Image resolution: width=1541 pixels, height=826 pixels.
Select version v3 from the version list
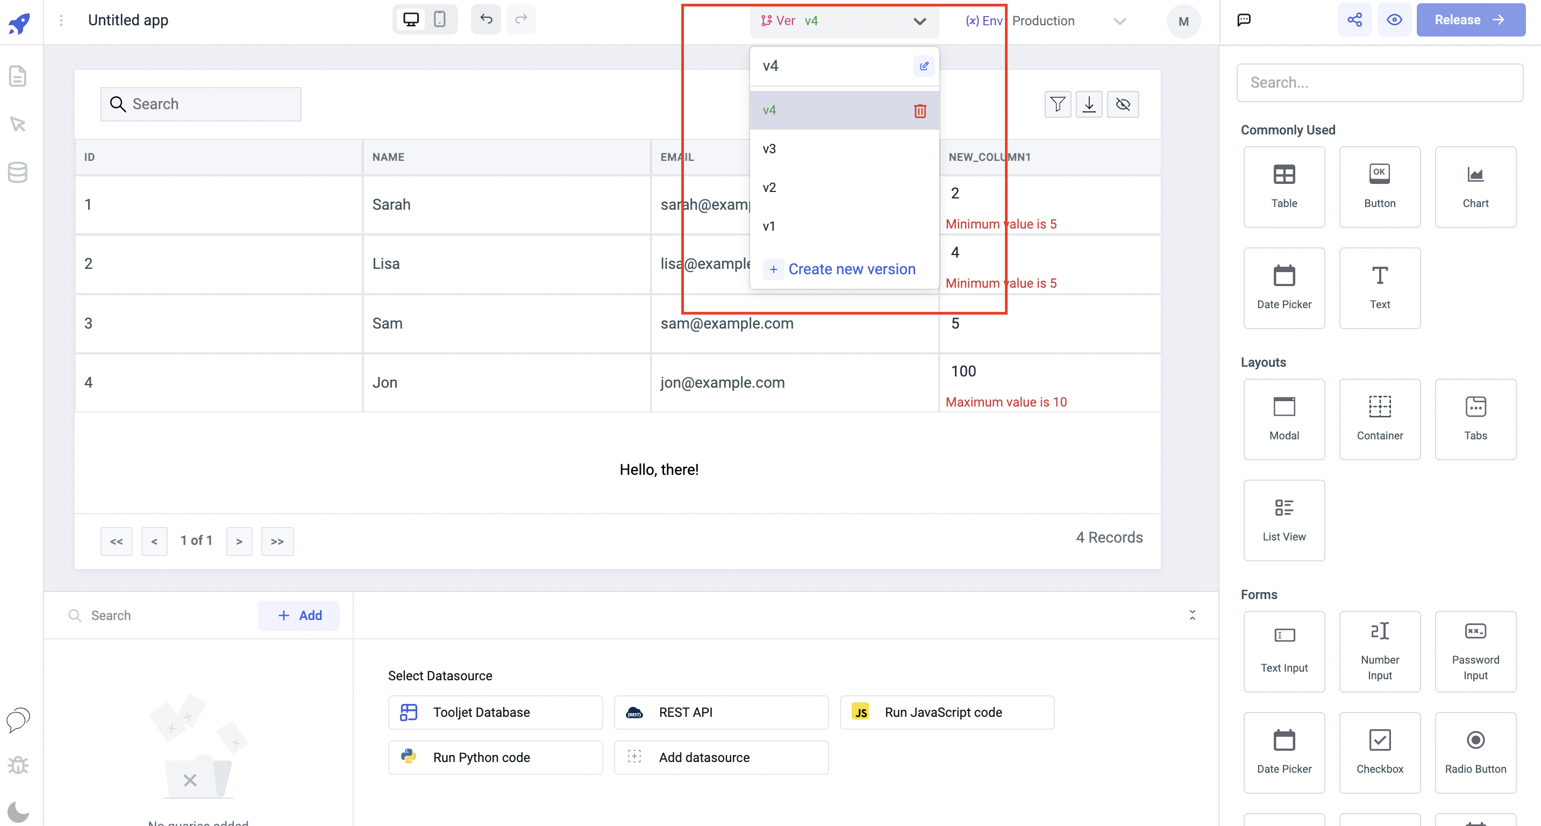click(769, 148)
